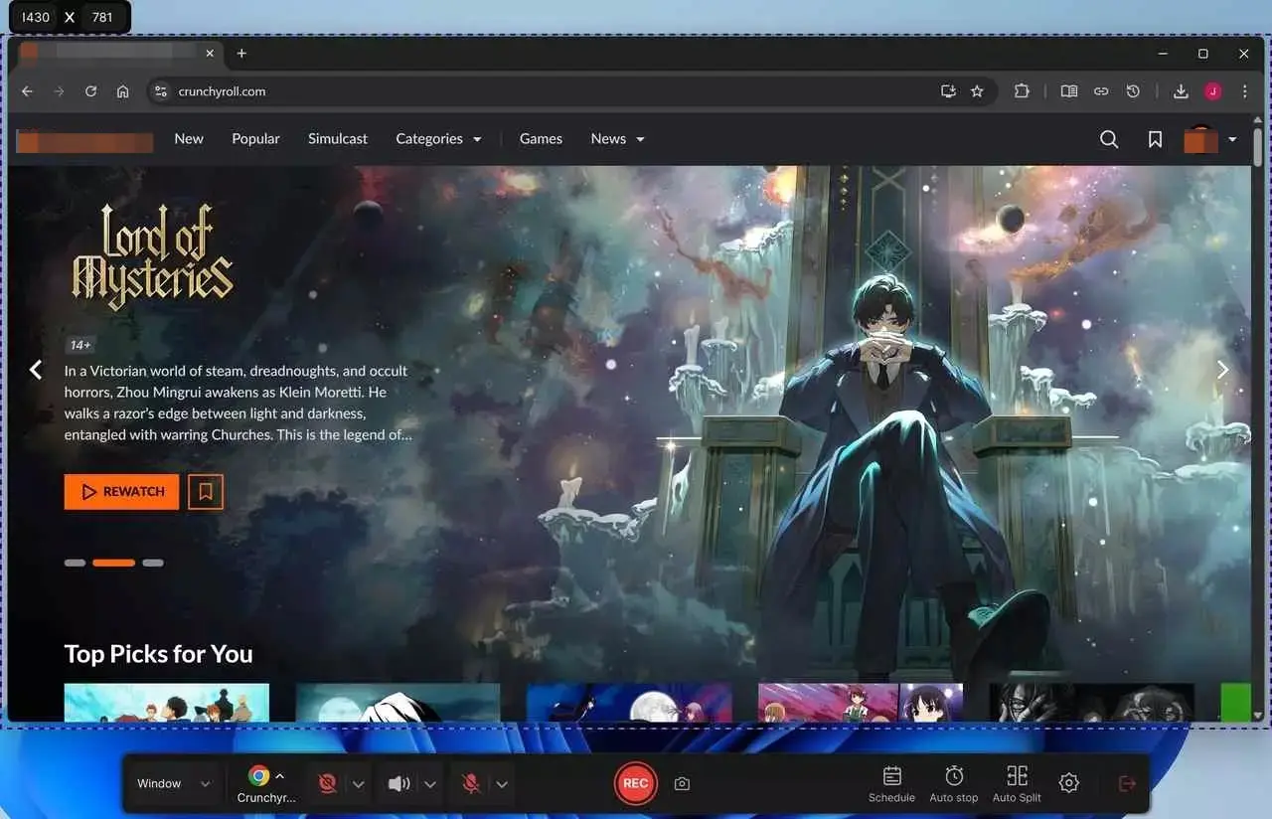Open the fifth Top Picks dark thumbnail

pos(1091,702)
